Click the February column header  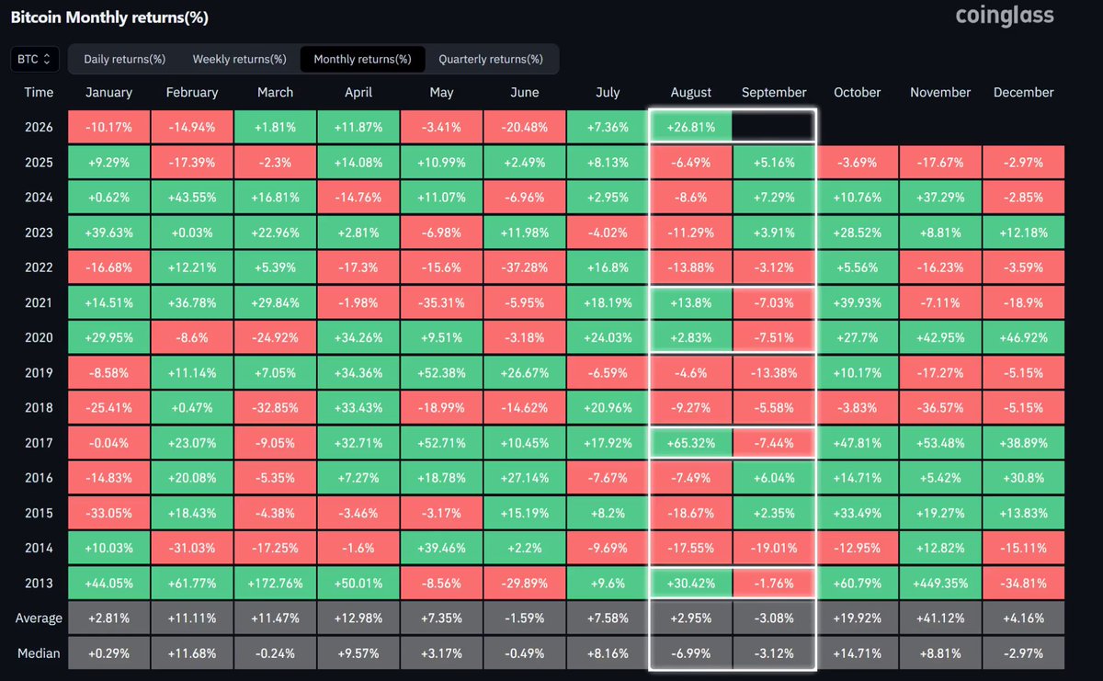192,92
